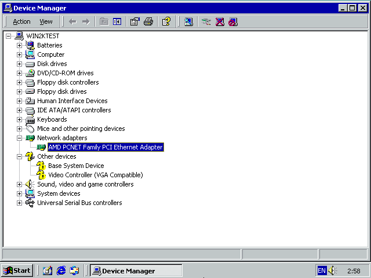
Task: Click the Other devices question mark icon
Action: 30,156
